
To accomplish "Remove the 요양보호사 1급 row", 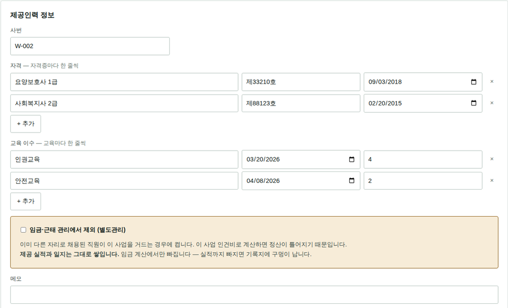I will (492, 82).
